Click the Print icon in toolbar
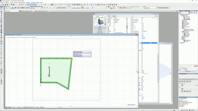The image size is (198, 111). point(7,5)
